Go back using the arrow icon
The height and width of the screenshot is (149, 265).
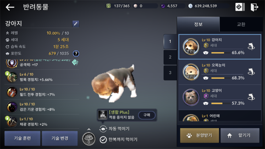[10, 7]
